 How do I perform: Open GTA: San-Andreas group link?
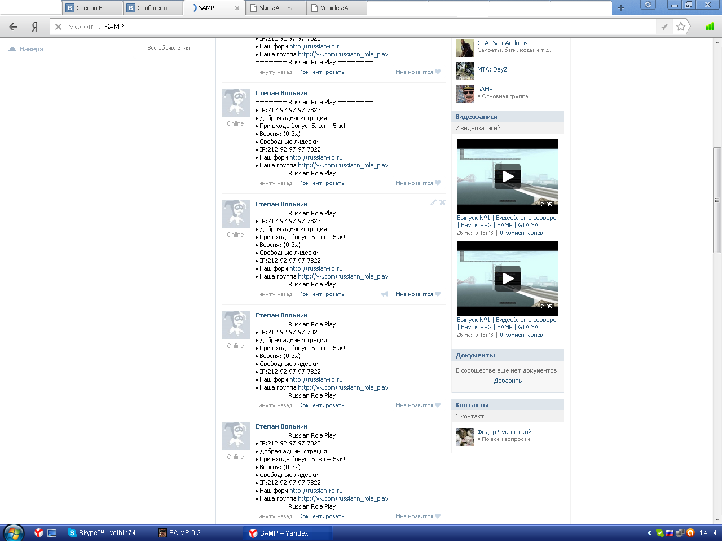click(503, 43)
